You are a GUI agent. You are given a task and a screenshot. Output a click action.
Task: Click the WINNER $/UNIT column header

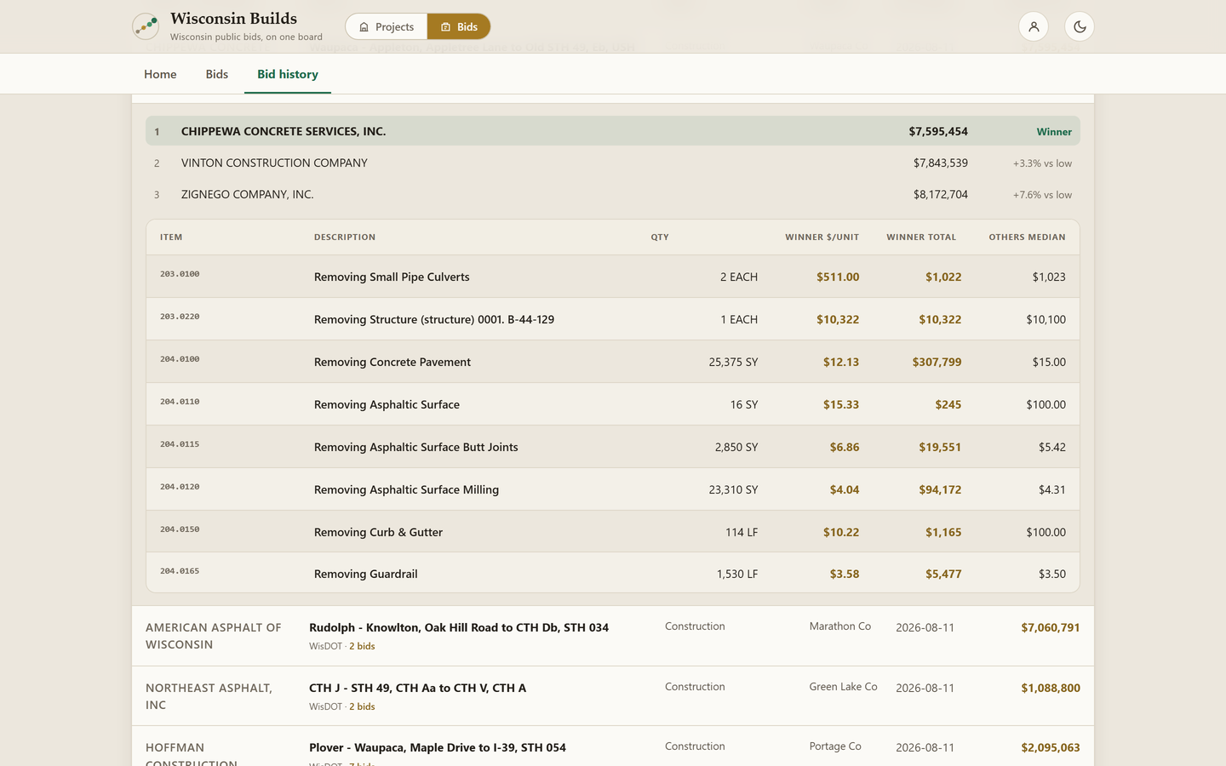tap(822, 237)
